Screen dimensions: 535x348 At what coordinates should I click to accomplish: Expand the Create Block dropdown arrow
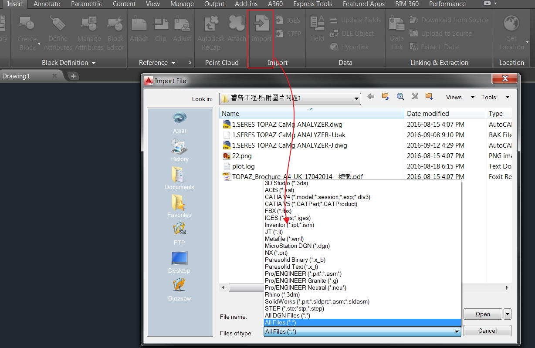click(39, 44)
